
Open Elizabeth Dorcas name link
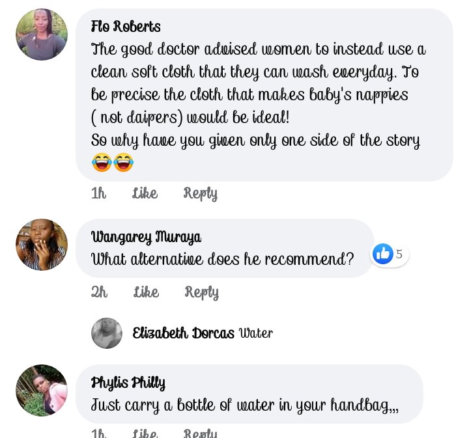[183, 333]
